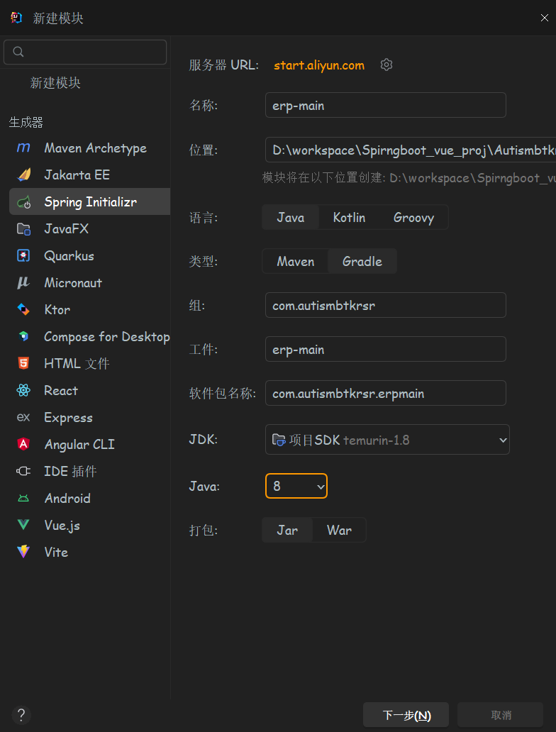Click the Angular CLI shield icon
This screenshot has width=556, height=732.
[23, 444]
